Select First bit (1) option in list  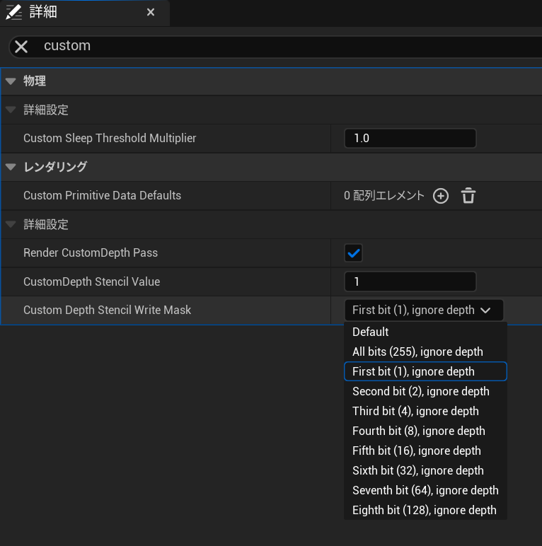coord(425,371)
